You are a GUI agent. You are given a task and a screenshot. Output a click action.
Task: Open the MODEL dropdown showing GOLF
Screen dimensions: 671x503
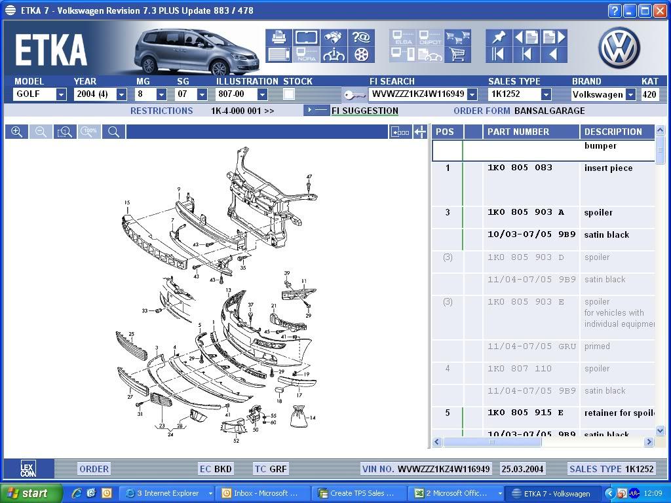(61, 94)
